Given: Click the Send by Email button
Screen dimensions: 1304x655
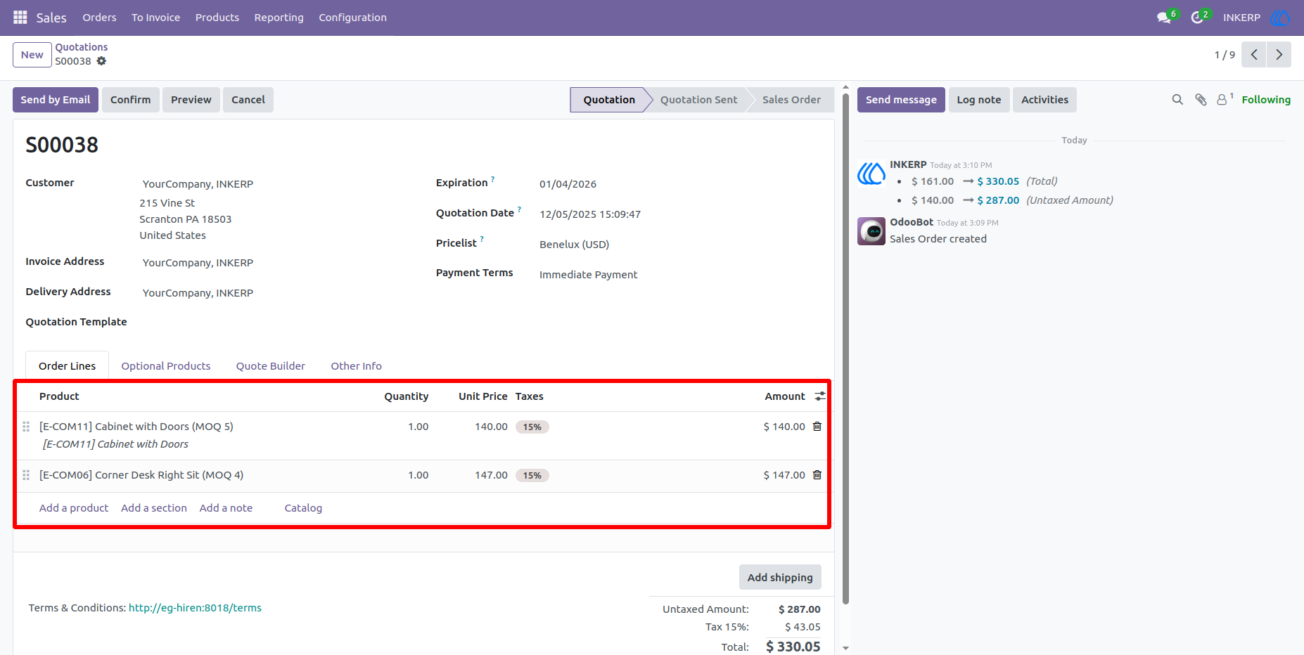Looking at the screenshot, I should (x=56, y=100).
